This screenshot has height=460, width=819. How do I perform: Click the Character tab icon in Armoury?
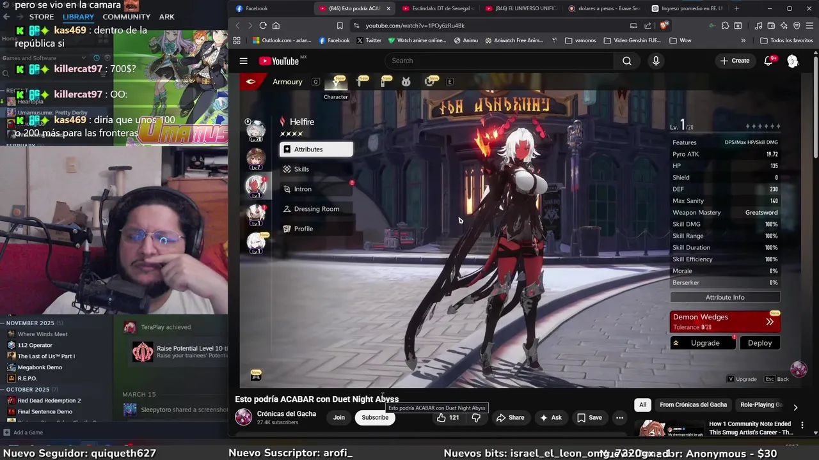[336, 82]
